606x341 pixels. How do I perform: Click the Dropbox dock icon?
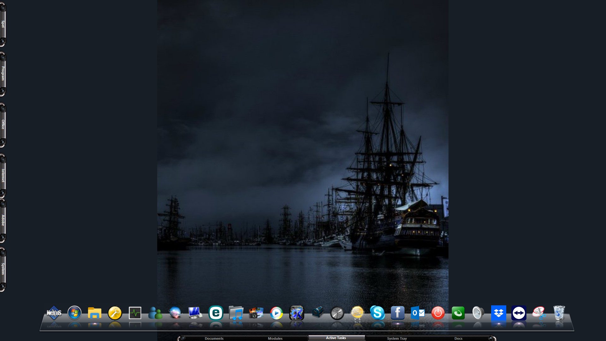[x=499, y=313]
